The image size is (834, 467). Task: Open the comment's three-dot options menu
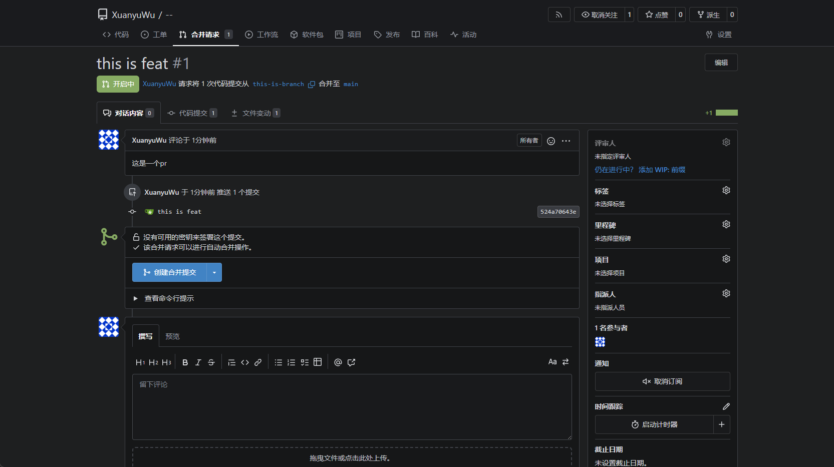pyautogui.click(x=566, y=141)
